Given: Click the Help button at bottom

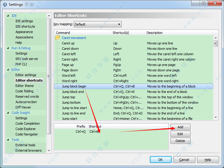Looking at the screenshot, I should click(x=208, y=159).
